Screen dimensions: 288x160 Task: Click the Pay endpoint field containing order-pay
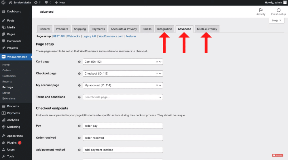(x=123, y=126)
